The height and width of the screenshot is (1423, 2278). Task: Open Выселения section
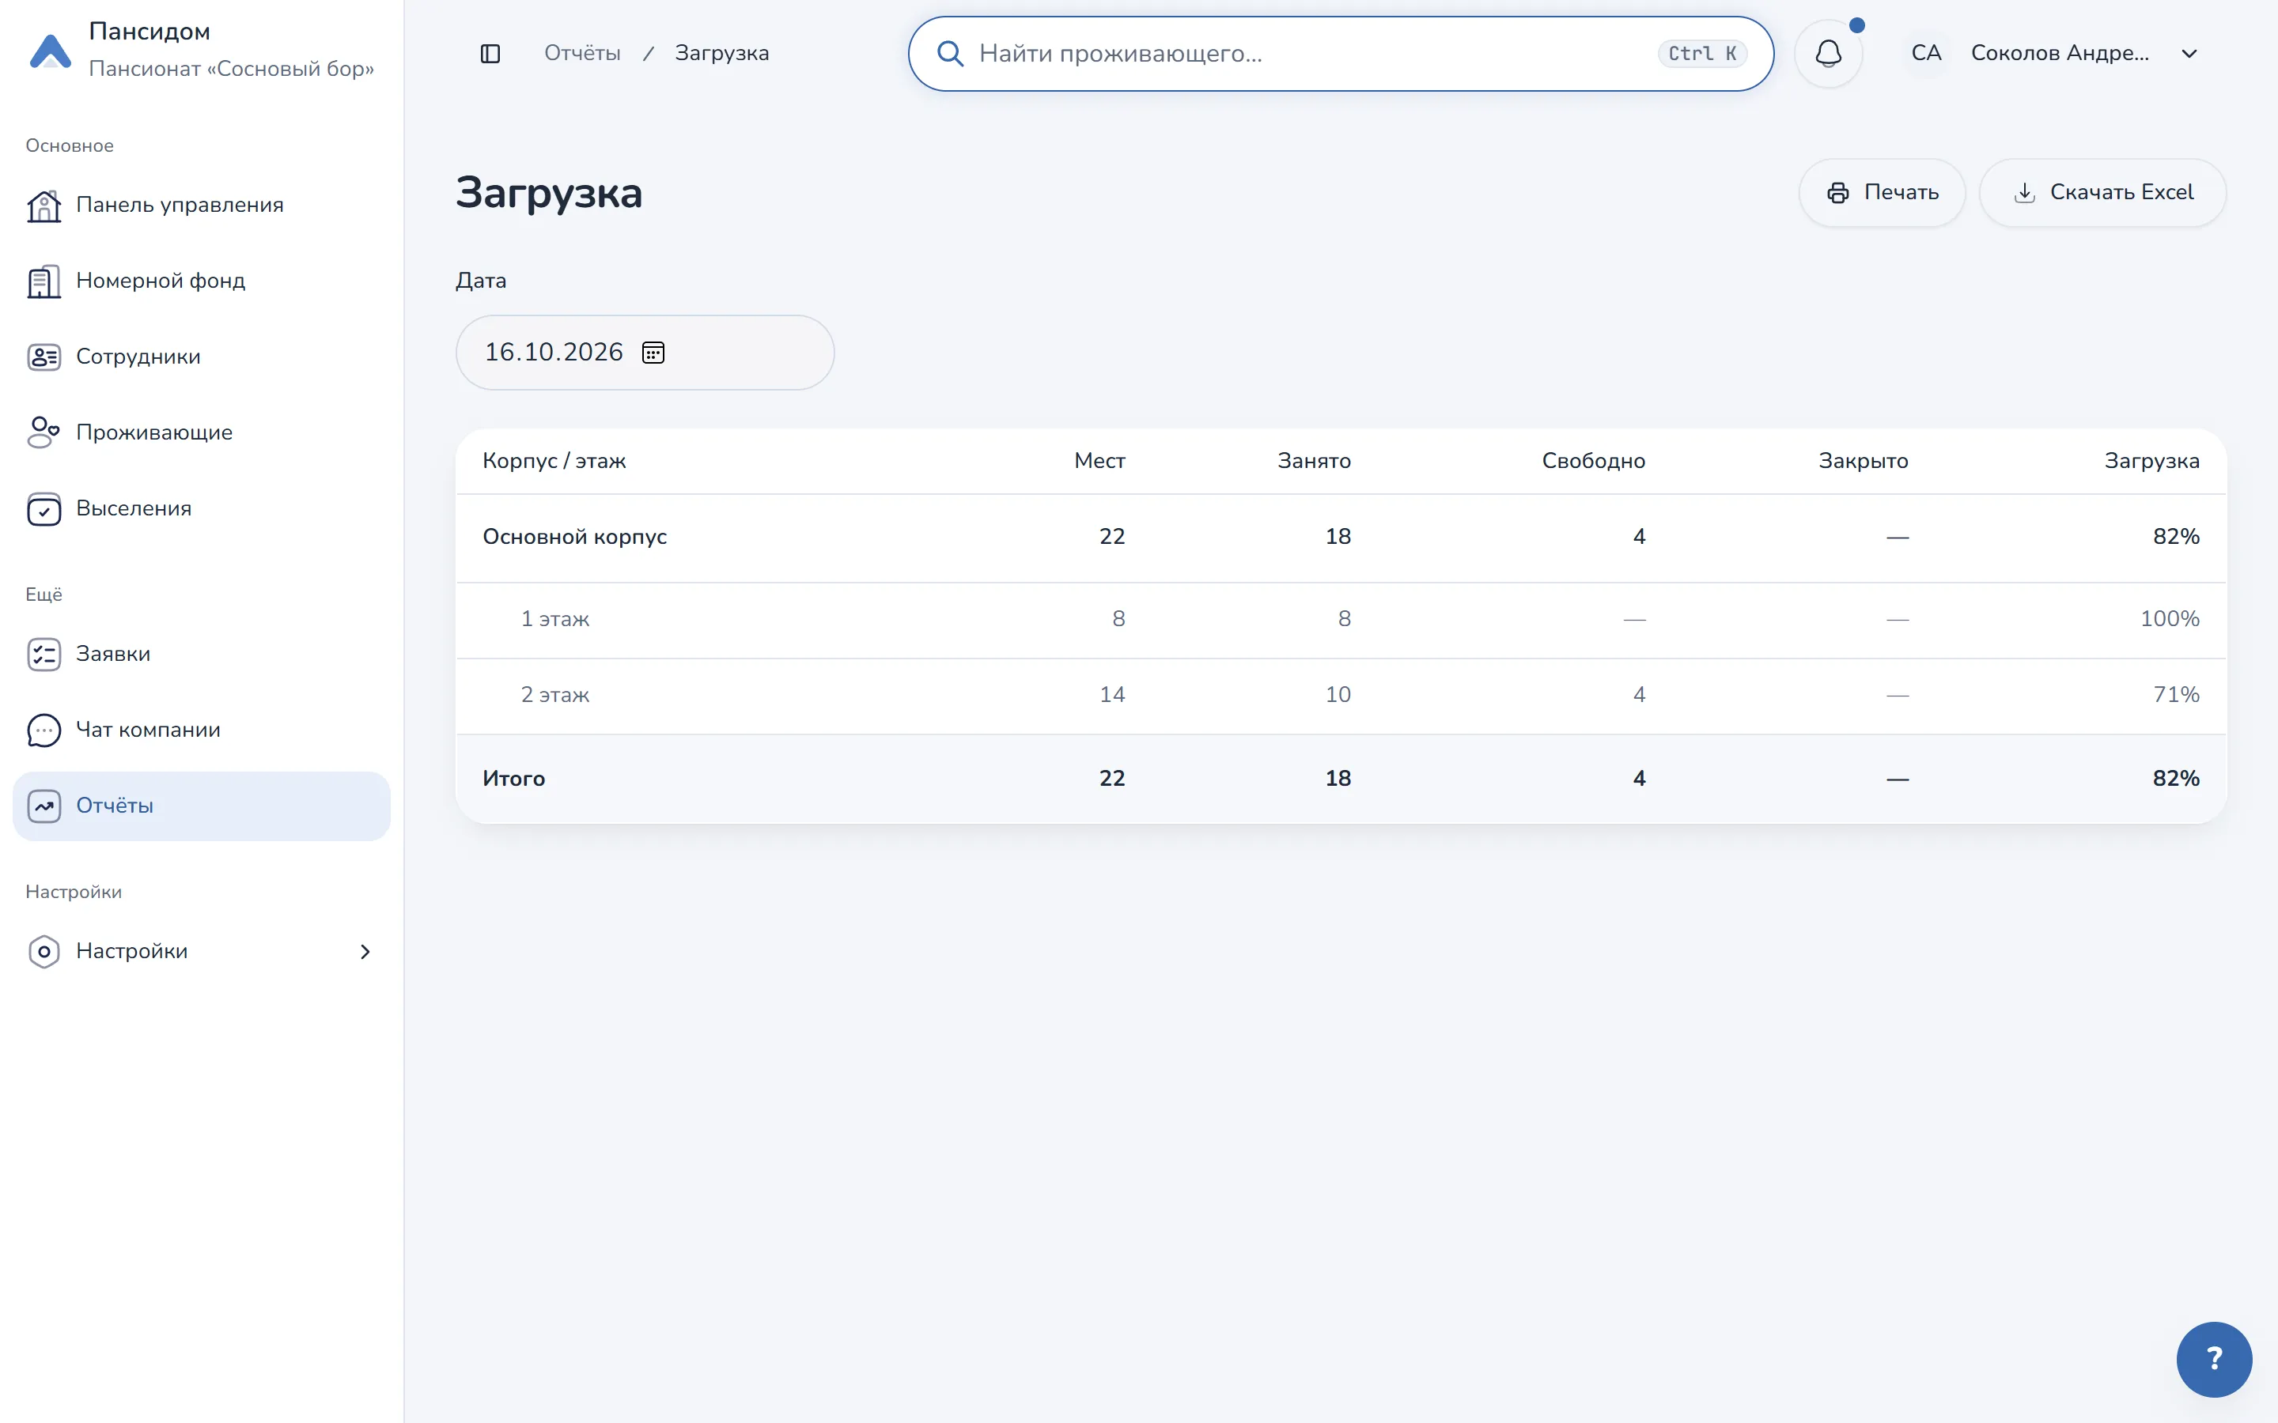[202, 509]
